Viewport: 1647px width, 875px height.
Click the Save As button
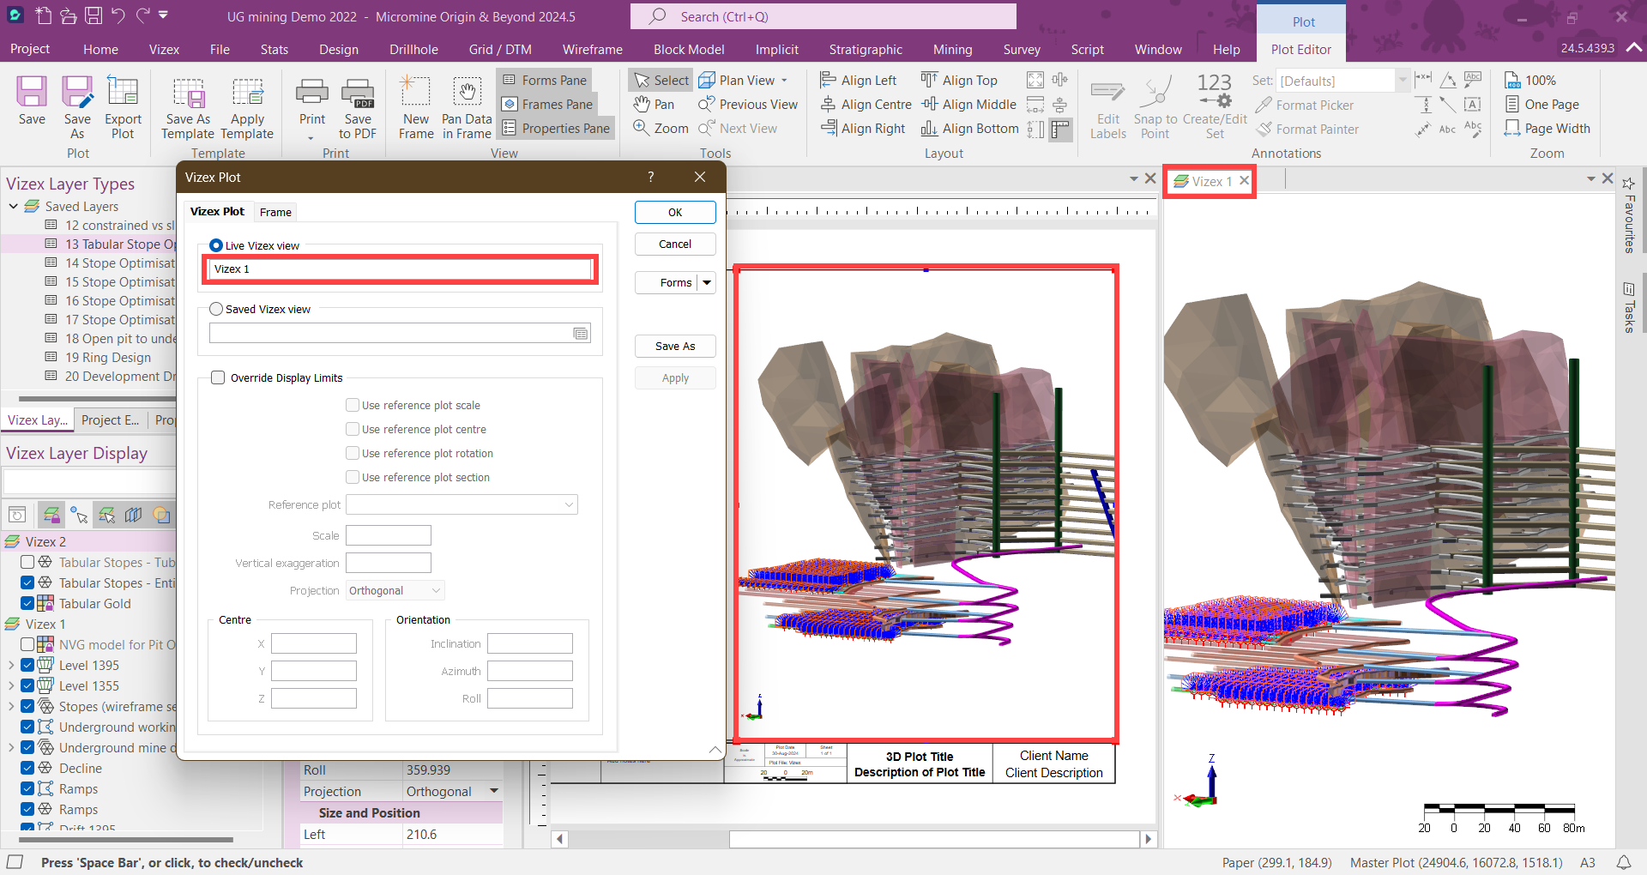point(674,346)
